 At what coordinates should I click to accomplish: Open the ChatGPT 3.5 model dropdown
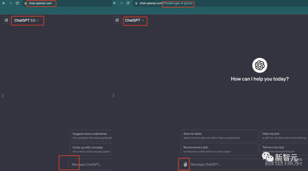tap(27, 20)
